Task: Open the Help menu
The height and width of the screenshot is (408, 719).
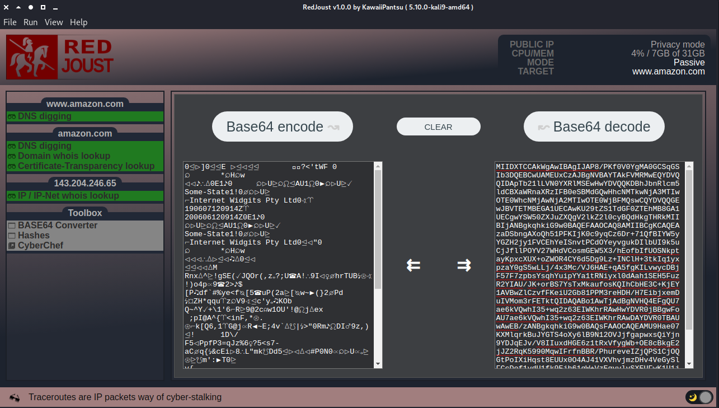Action: tap(79, 22)
